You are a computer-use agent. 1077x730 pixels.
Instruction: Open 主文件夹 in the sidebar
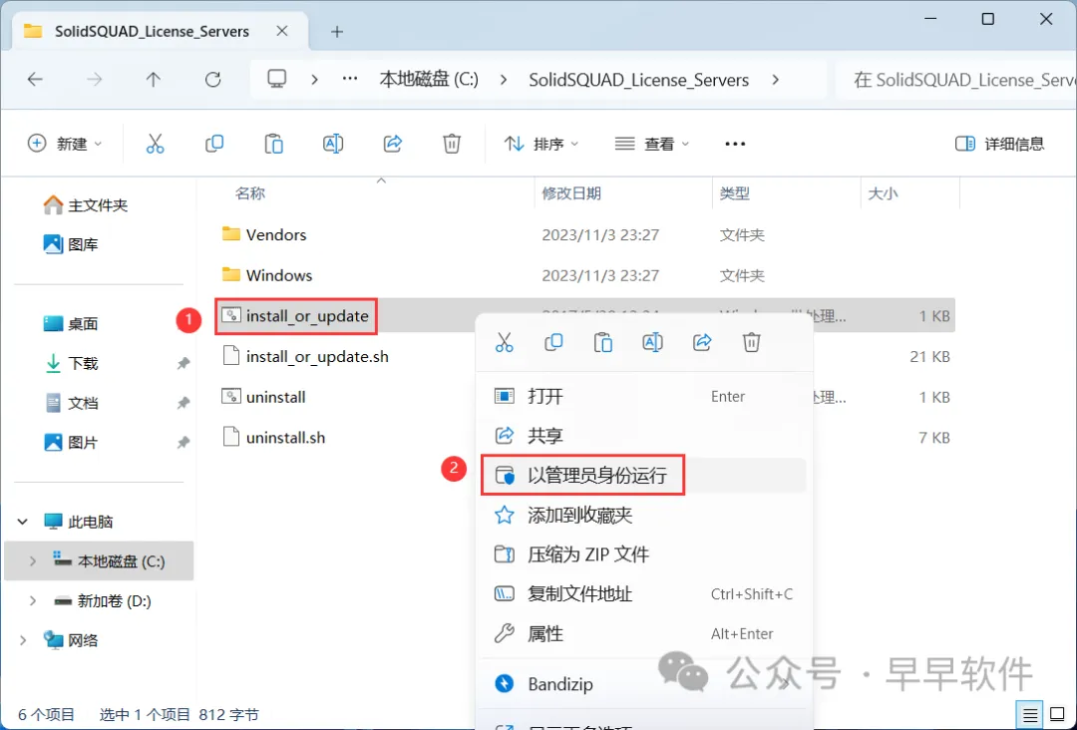(85, 204)
